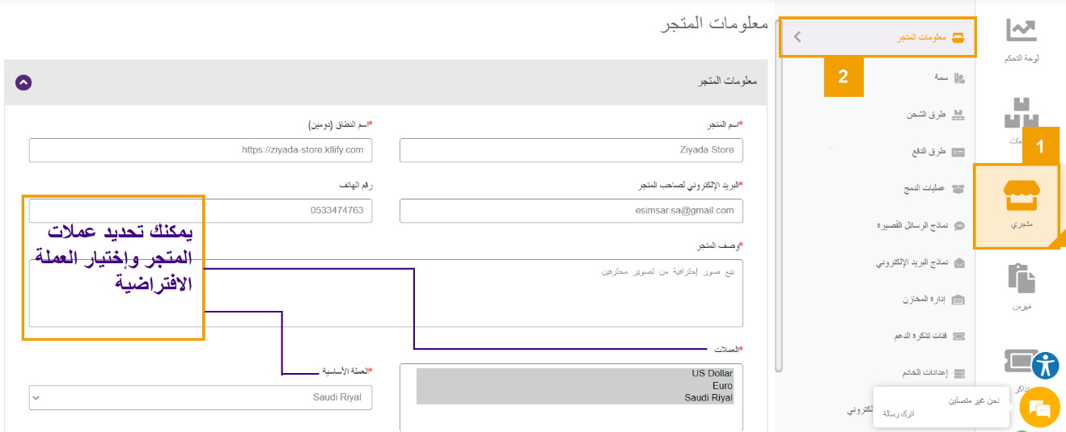Viewport: 1066px width, 432px height.
Task: Select Integrations (عمليات الدمج) menu item
Action: point(925,188)
